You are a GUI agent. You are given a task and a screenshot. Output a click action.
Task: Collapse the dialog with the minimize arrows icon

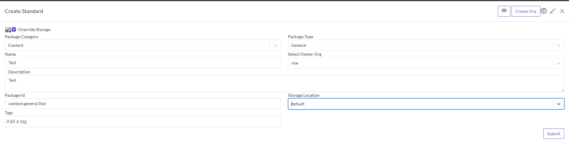[552, 11]
